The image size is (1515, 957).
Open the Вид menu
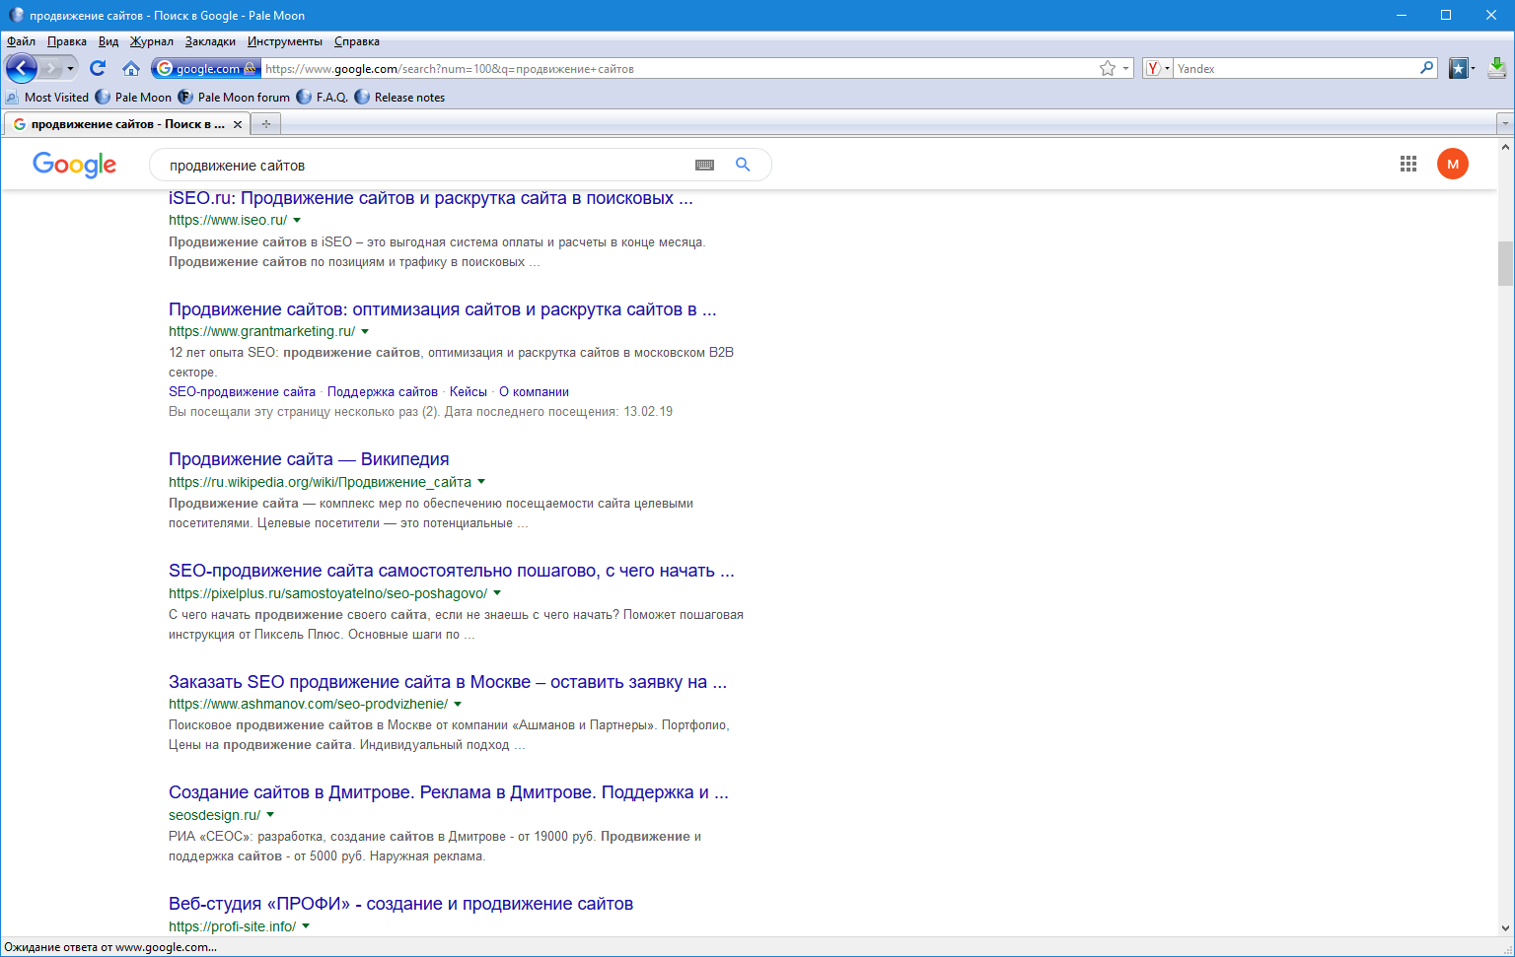tap(108, 41)
